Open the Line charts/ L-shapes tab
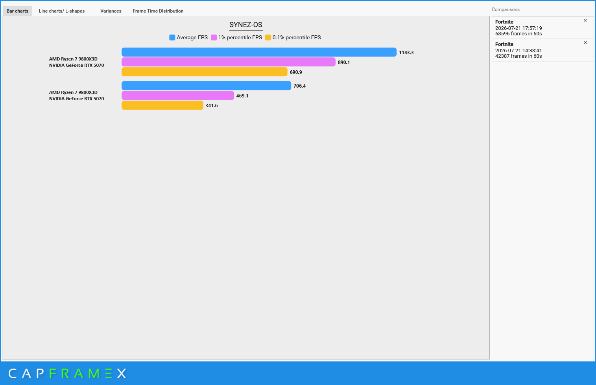This screenshot has width=596, height=385. pyautogui.click(x=62, y=11)
